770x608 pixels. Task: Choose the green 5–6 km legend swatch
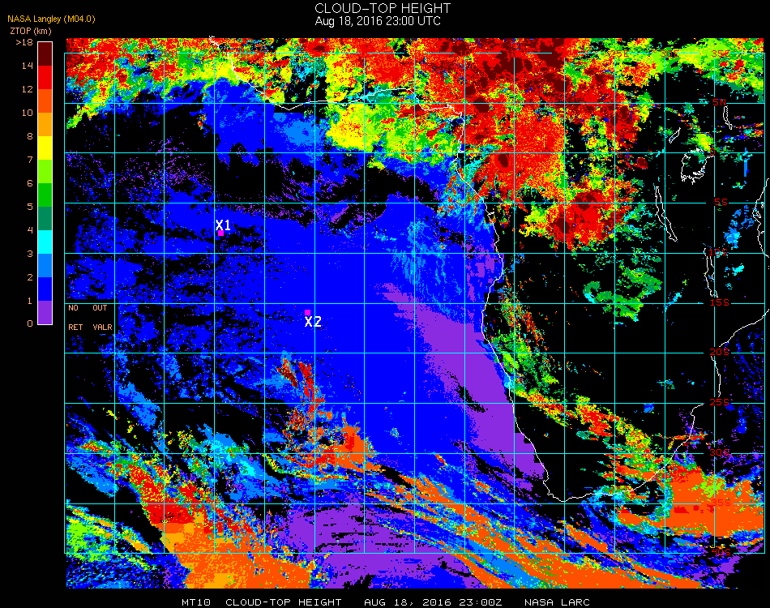coord(45,195)
